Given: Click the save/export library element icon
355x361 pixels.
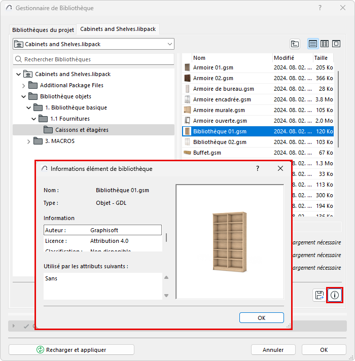Looking at the screenshot, I should [x=319, y=295].
